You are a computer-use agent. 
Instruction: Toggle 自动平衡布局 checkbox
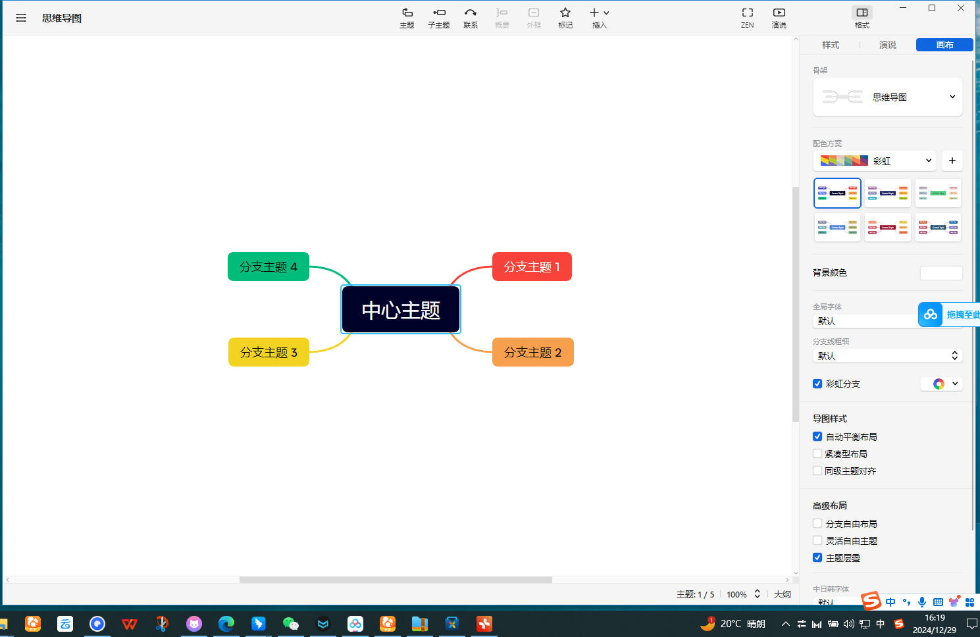(817, 436)
